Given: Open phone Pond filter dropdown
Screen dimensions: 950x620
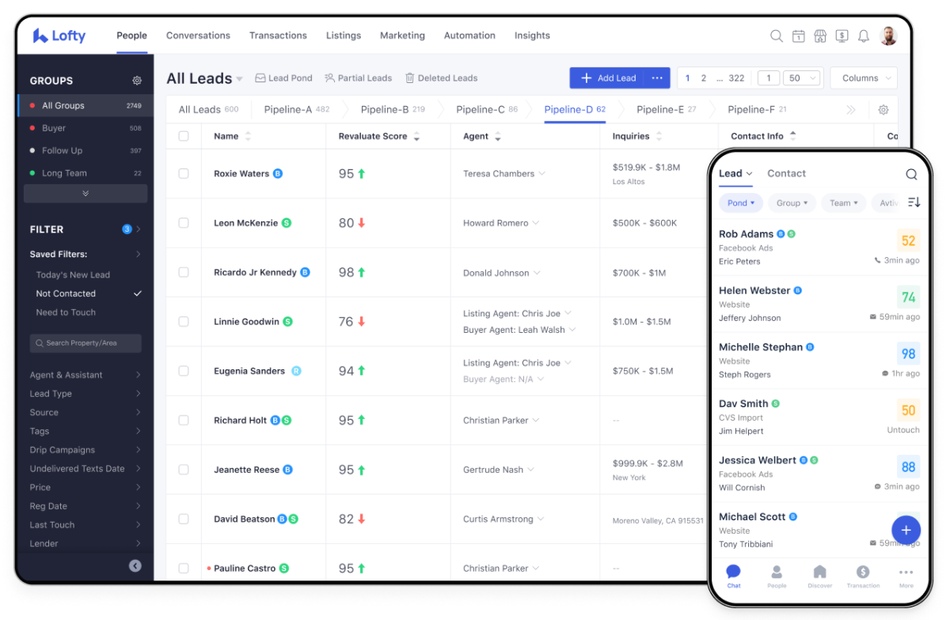Looking at the screenshot, I should point(741,203).
